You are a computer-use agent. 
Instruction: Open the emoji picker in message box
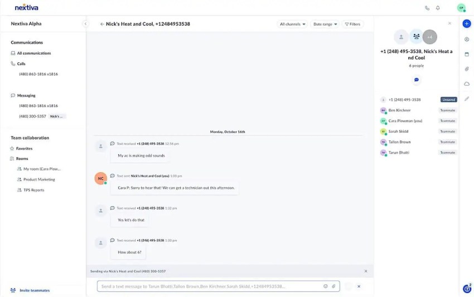click(x=325, y=286)
